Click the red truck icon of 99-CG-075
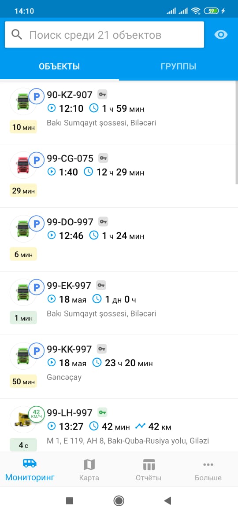Image resolution: width=238 pixels, height=515 pixels. pyautogui.click(x=22, y=165)
